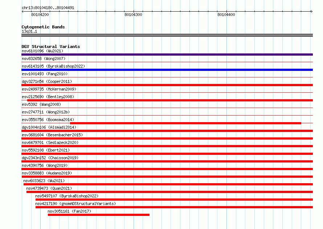Click the red bar under nsv6033623
Screen dimensions: 323x229
pos(168,184)
